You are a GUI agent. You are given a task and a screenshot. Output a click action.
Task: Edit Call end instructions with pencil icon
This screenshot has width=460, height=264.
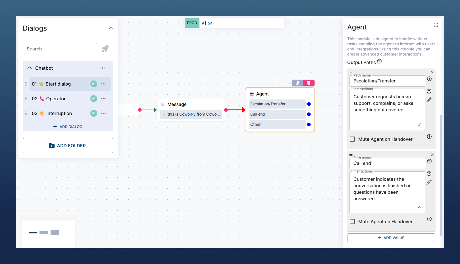[x=429, y=182]
